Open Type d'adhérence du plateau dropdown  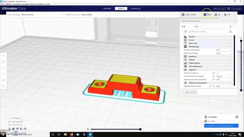(224, 86)
